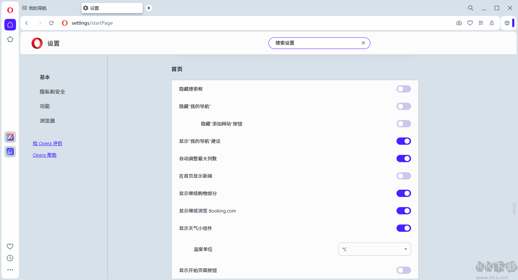Open the music player headphones sidebar icon
This screenshot has width=518, height=280.
click(10, 152)
